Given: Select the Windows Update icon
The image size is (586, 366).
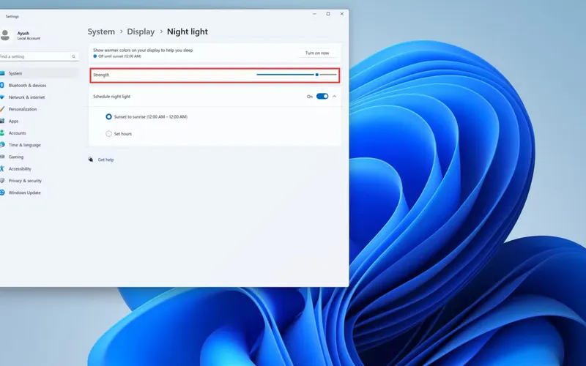Looking at the screenshot, I should coord(3,193).
